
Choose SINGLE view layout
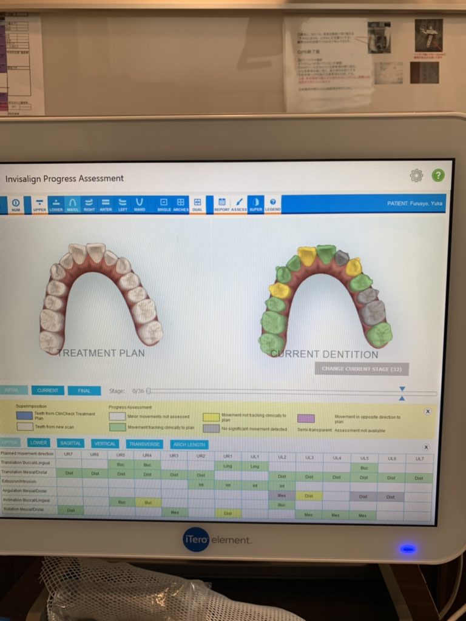(x=164, y=204)
